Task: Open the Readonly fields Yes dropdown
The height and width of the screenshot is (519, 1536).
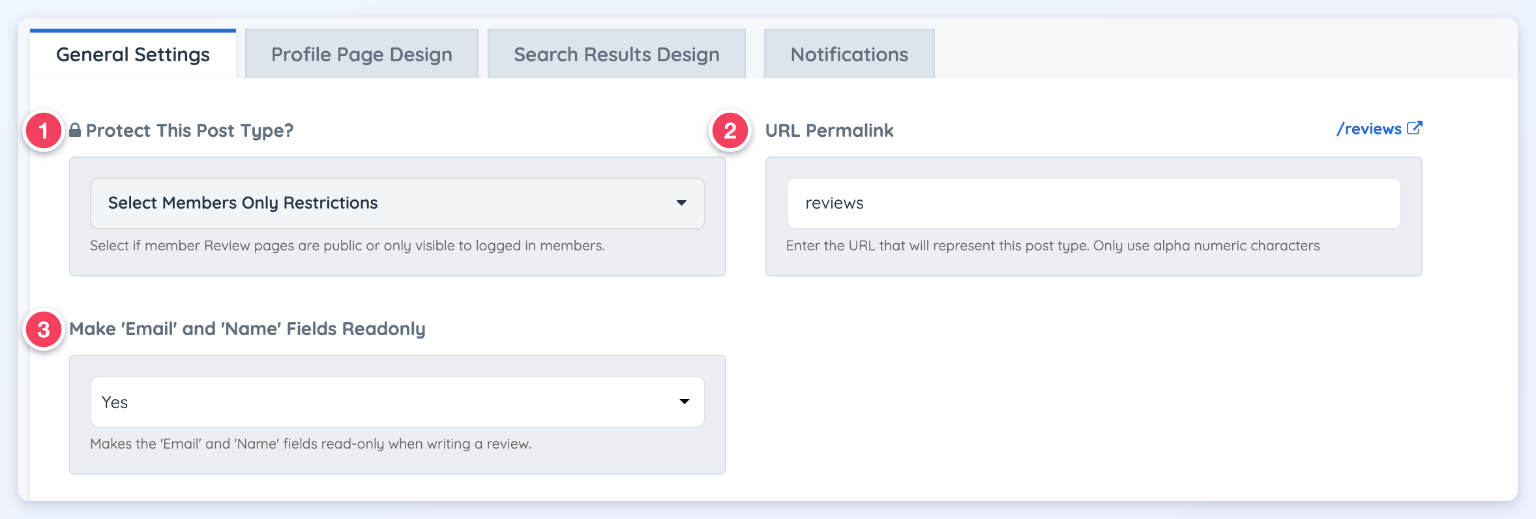Action: 398,402
